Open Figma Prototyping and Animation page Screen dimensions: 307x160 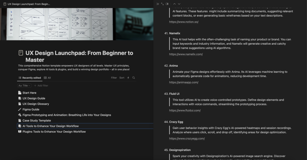click(x=67, y=115)
